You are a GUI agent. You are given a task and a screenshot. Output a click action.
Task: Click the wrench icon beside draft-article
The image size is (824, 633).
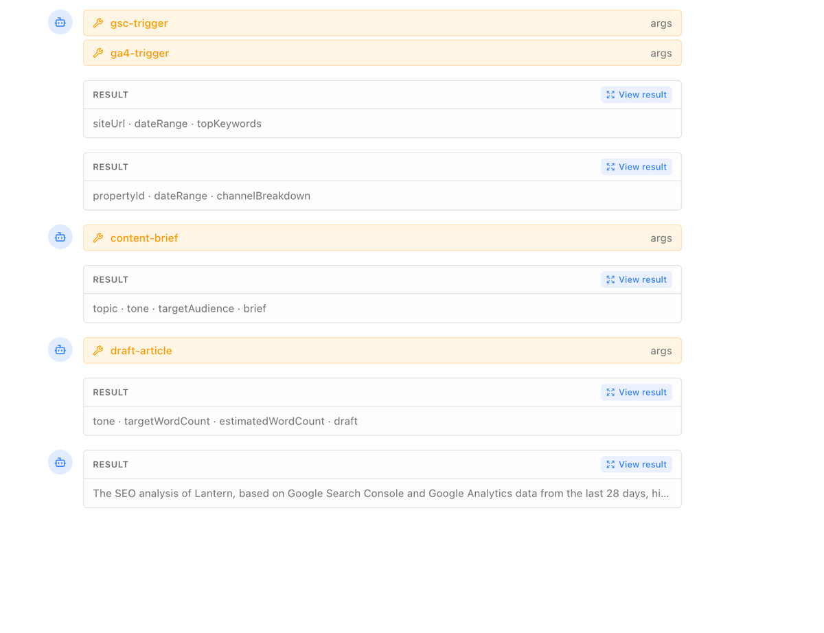coord(98,350)
